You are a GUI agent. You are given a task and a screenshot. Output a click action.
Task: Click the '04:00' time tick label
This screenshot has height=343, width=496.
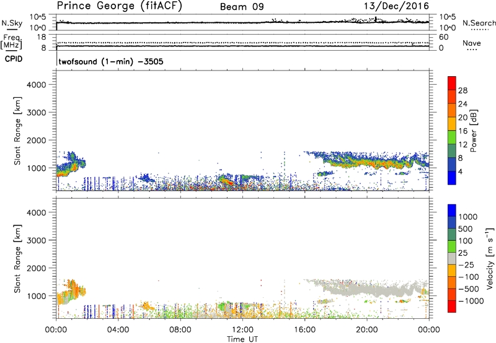118,330
